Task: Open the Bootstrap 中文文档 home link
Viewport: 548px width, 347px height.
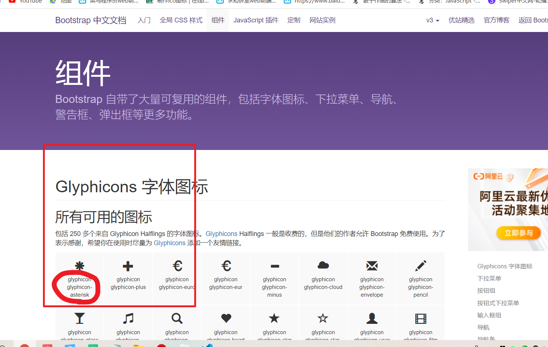Action: click(x=91, y=20)
